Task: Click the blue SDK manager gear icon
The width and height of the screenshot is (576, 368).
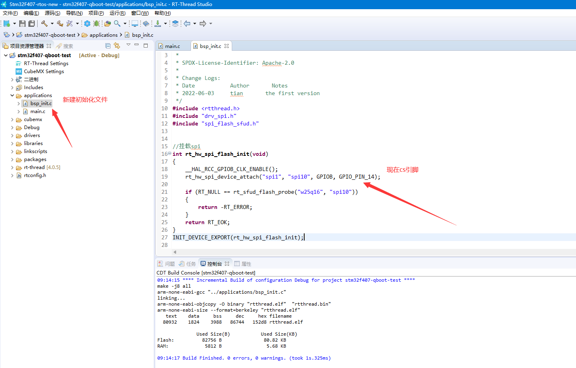Action: pyautogui.click(x=87, y=24)
